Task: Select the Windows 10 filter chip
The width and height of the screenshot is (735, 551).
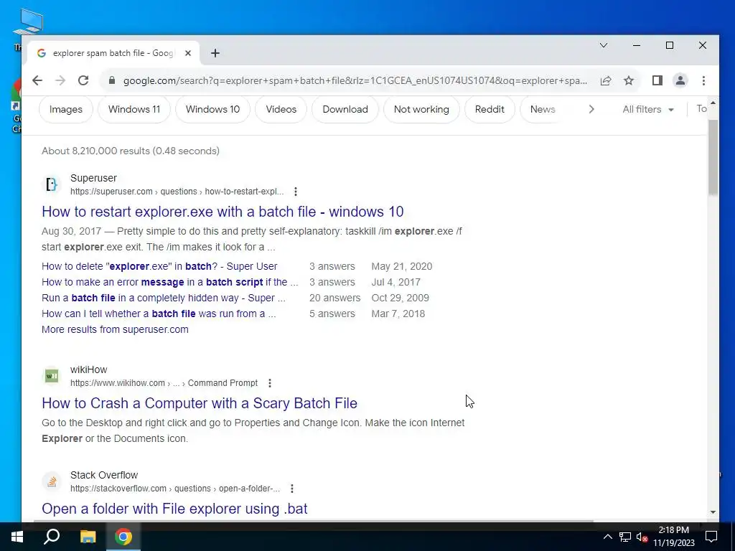Action: [212, 109]
